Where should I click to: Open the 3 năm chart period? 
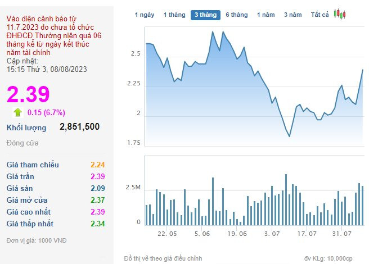(x=292, y=15)
